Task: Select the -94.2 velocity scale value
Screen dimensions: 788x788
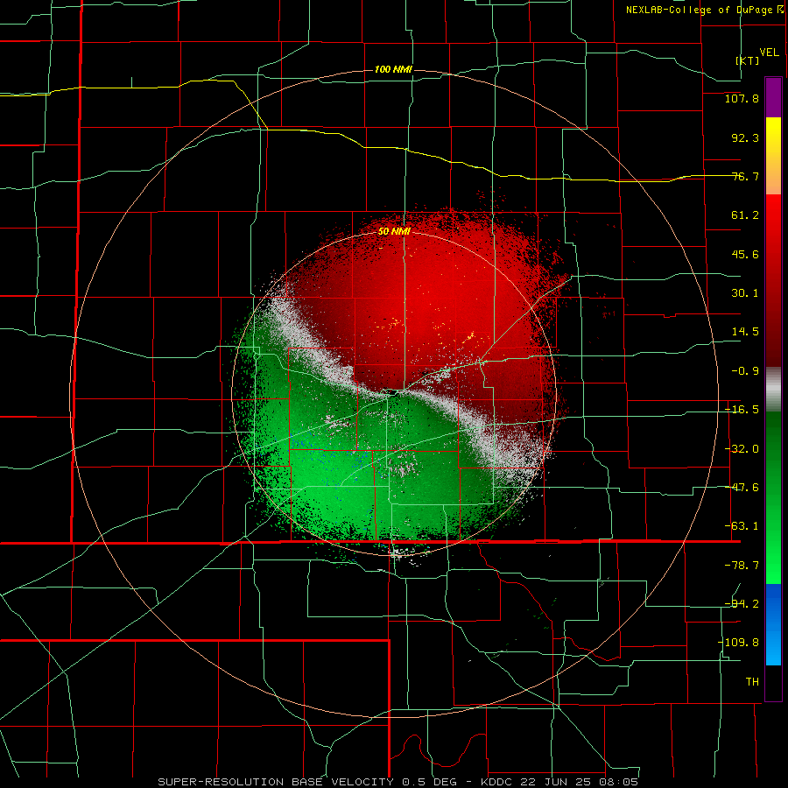Action: [742, 603]
